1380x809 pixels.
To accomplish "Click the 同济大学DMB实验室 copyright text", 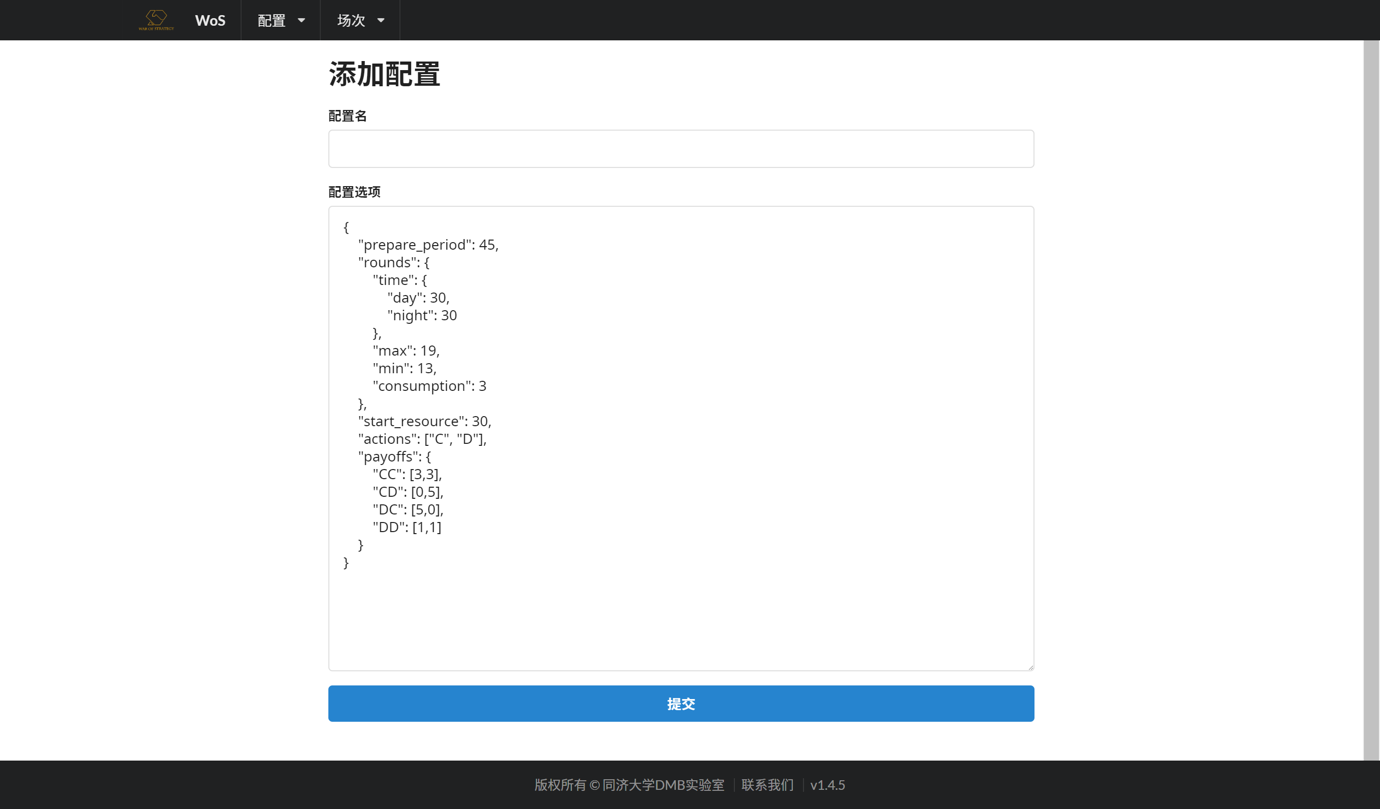I will [663, 784].
